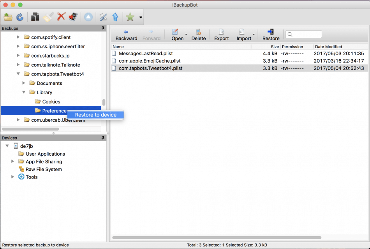Click the round eject toolbar icon
Image resolution: width=370 pixels, height=249 pixels.
click(88, 17)
